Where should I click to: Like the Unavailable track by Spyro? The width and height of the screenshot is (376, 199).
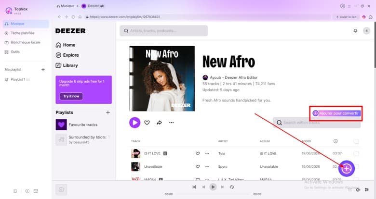point(198,166)
